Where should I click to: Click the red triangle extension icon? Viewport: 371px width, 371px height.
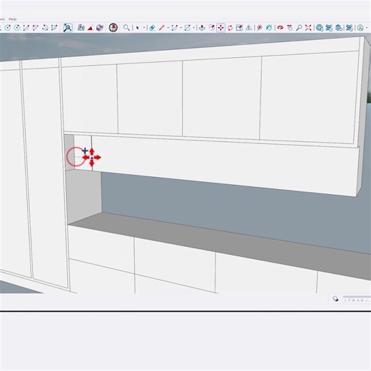click(x=90, y=29)
